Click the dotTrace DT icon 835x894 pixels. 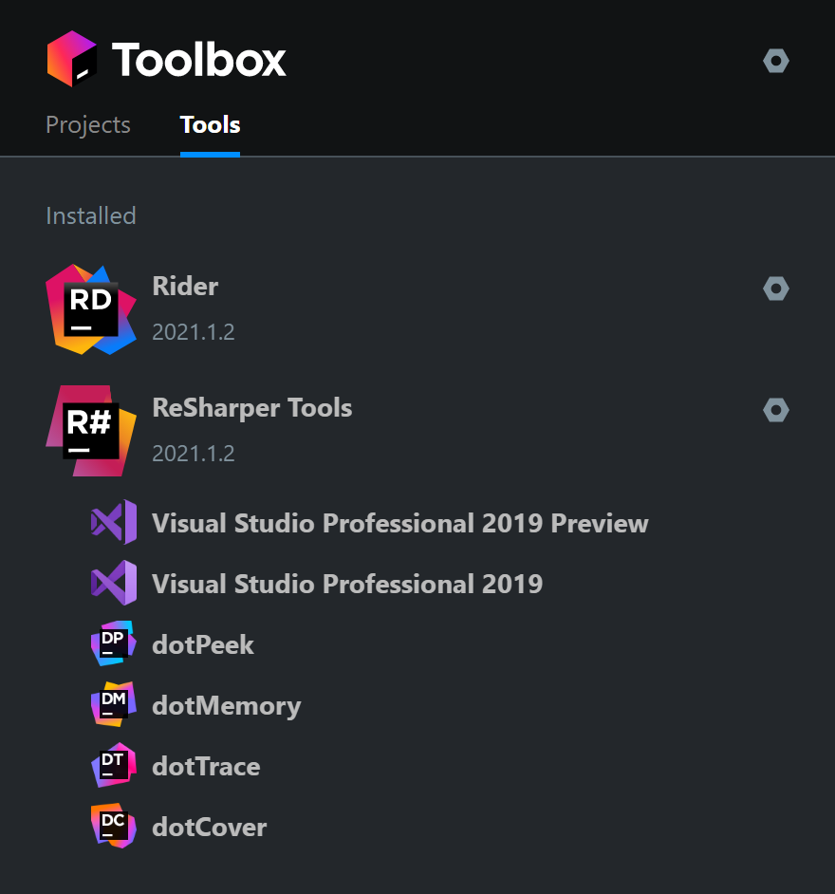[114, 765]
